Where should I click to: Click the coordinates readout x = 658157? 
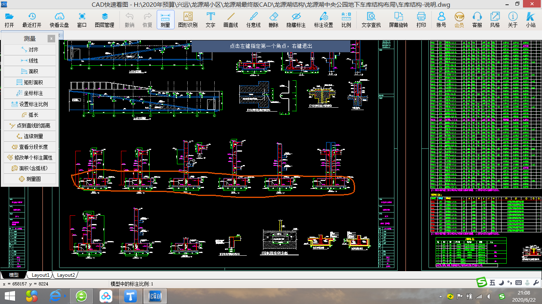click(x=25, y=284)
